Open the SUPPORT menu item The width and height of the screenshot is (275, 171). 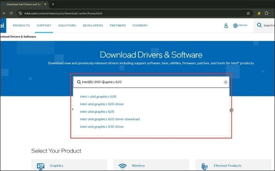[44, 25]
